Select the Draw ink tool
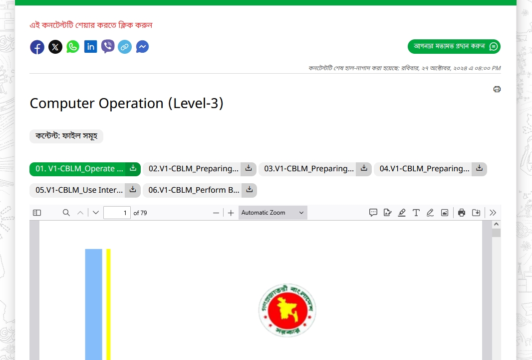The image size is (532, 360). (x=430, y=213)
